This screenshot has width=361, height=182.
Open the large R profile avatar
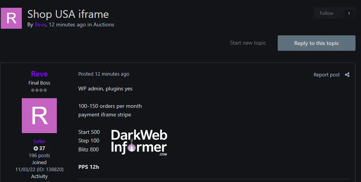click(x=39, y=116)
